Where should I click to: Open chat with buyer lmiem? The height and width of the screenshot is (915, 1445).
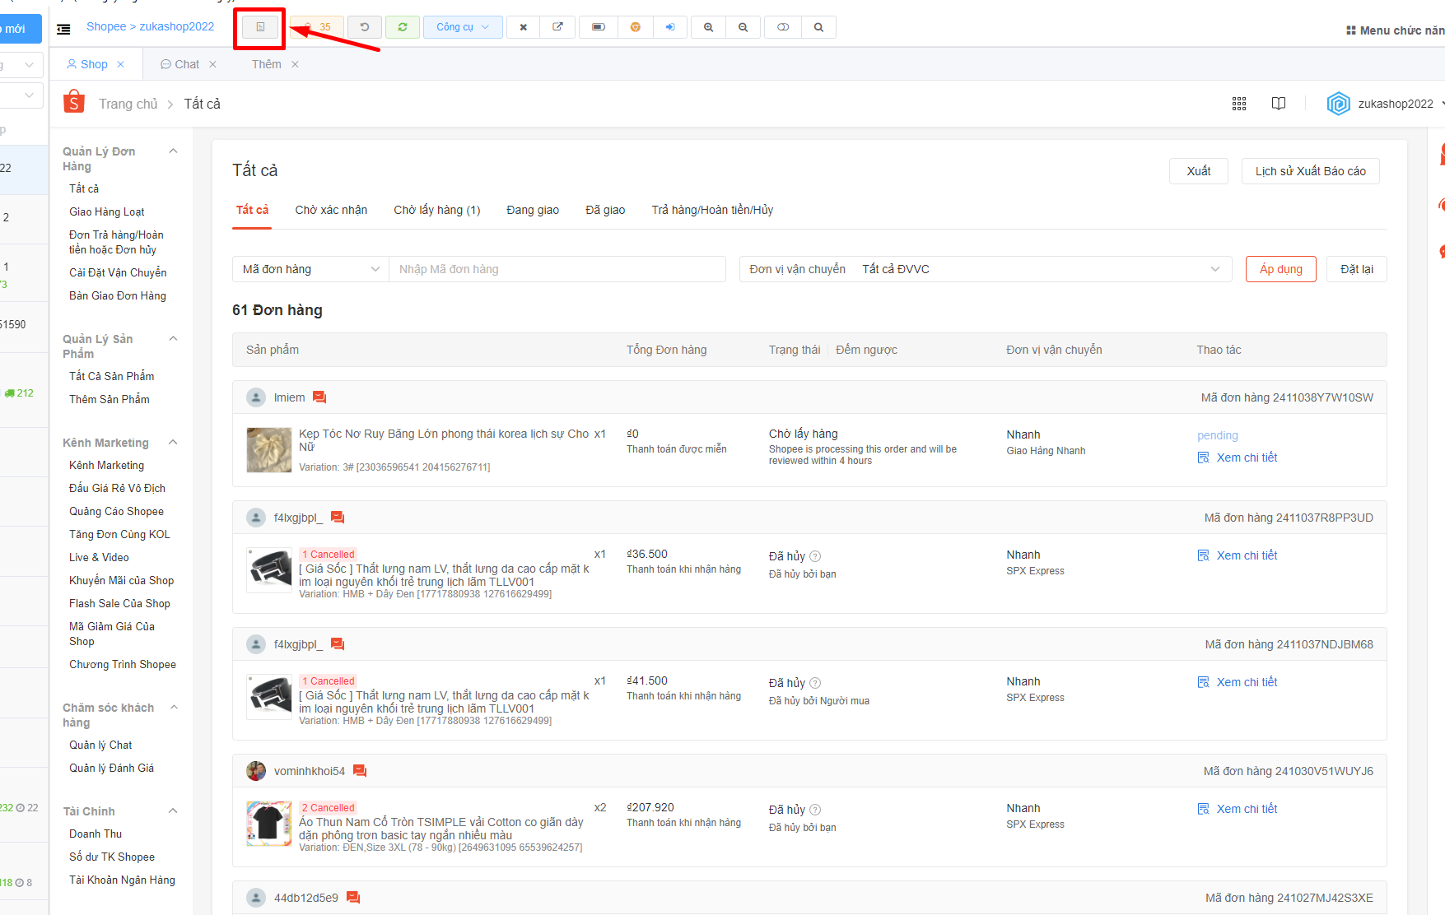click(x=320, y=397)
